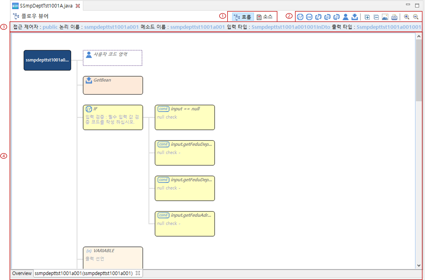425x280 pixels.
Task: Open the Overview tab at the bottom
Action: tap(22, 273)
